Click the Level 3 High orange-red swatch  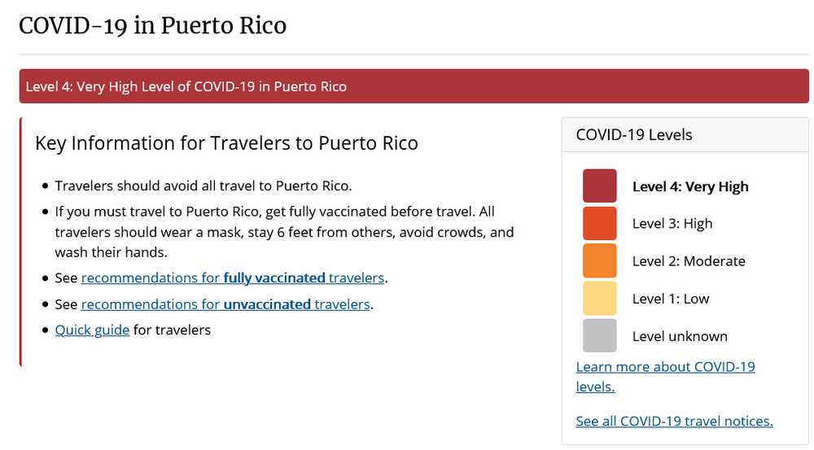pyautogui.click(x=599, y=223)
